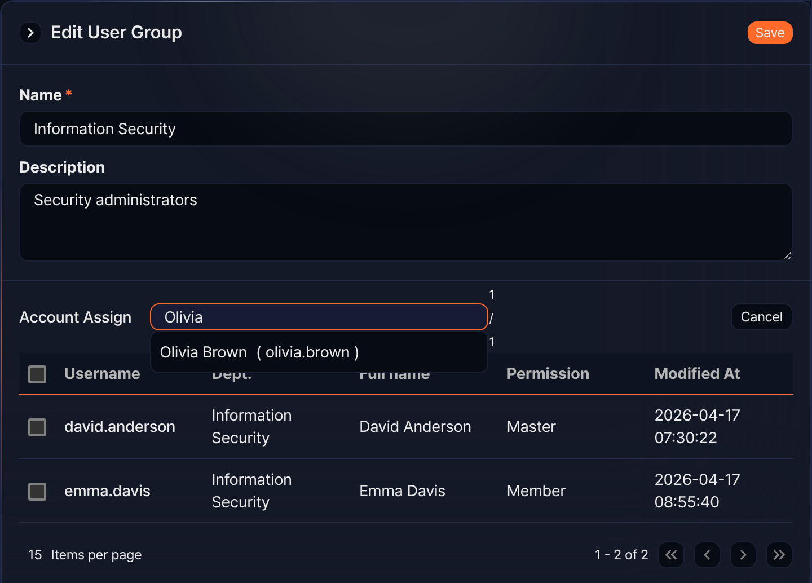Go to first page of accounts

671,555
